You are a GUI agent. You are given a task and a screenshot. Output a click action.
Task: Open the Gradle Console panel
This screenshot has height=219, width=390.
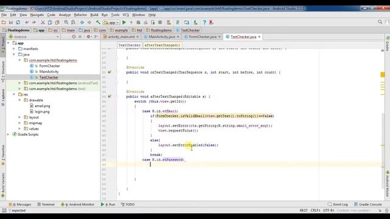point(368,204)
